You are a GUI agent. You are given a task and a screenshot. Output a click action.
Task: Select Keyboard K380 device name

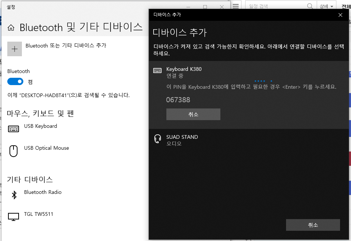click(x=184, y=69)
